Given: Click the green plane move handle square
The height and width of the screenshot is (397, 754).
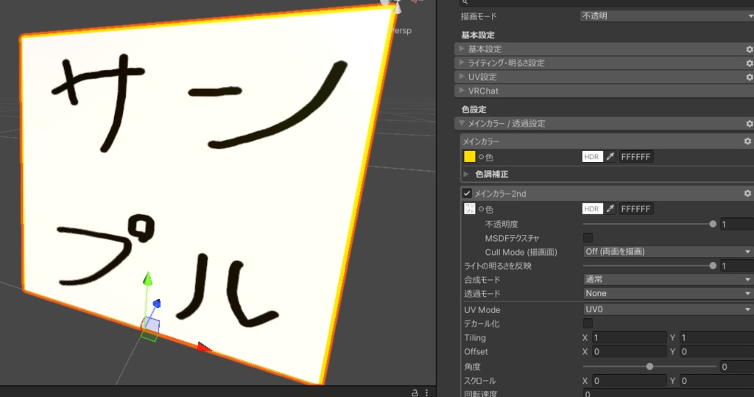Looking at the screenshot, I should point(149,335).
